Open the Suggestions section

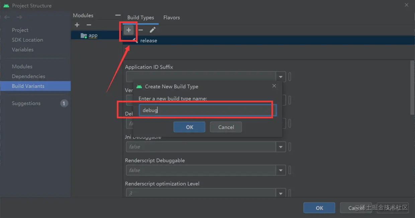tap(26, 103)
